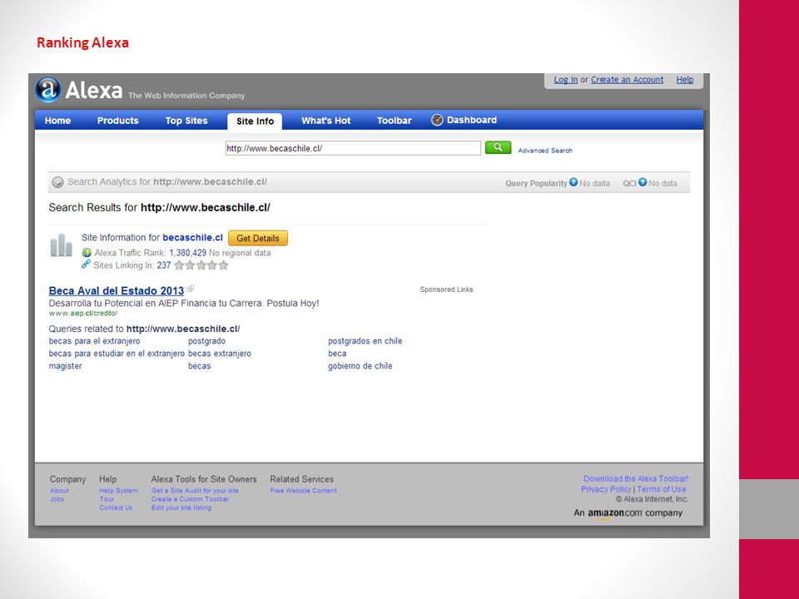Click the Jobs footer link

pos(57,499)
